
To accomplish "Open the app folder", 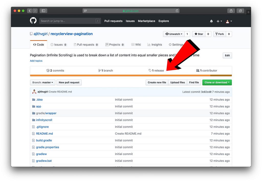I will (x=39, y=107).
